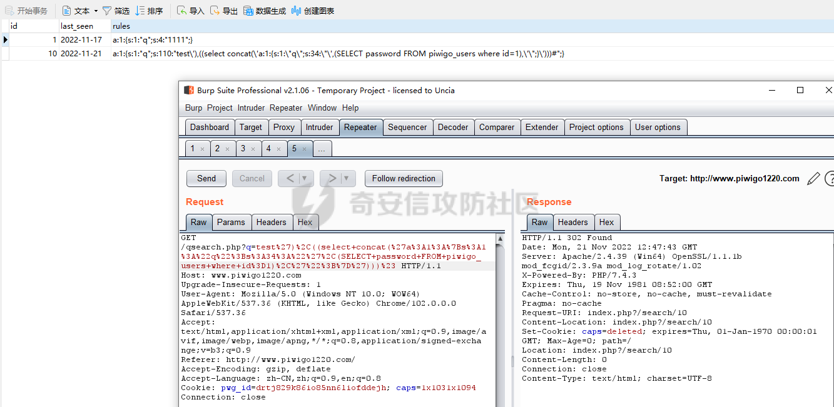834x407 pixels.
Task: Open the 数据生成 data generation tool
Action: pos(265,11)
